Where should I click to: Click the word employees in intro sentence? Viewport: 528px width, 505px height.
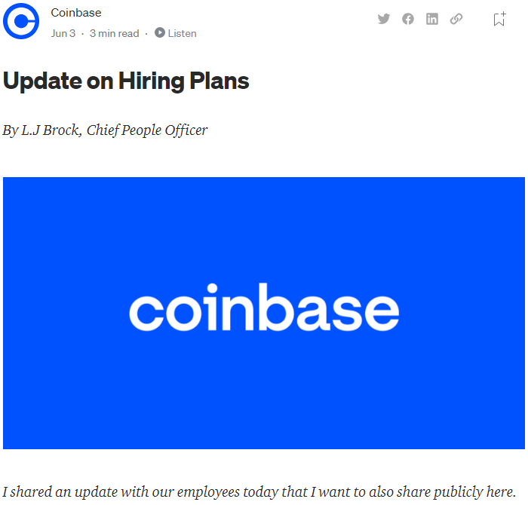click(208, 492)
